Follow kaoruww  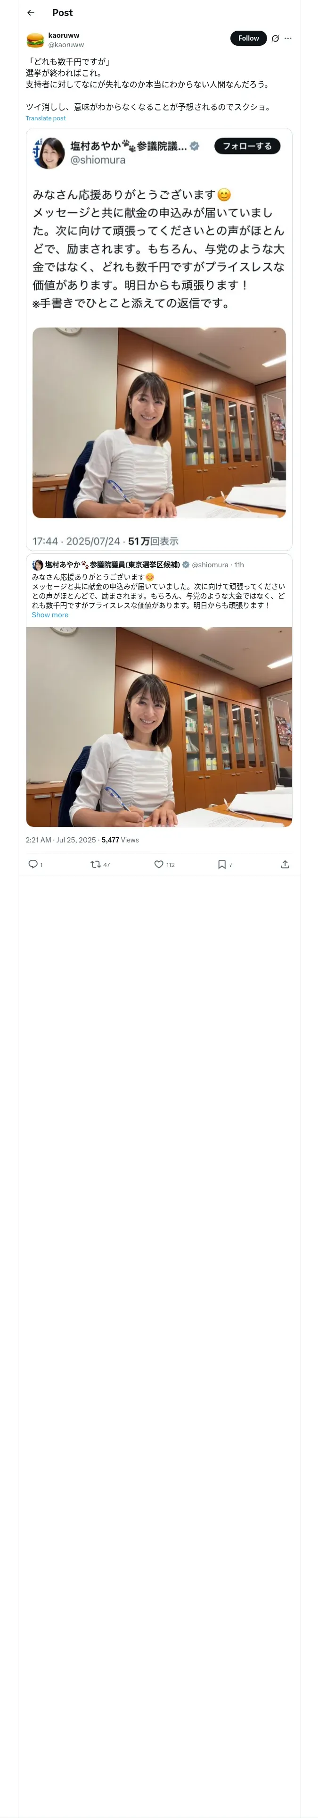pyautogui.click(x=248, y=38)
